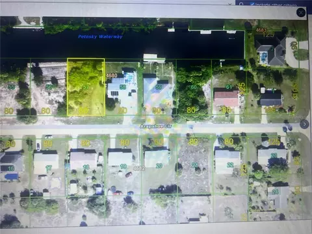Image resolution: width=312 pixels, height=234 pixels.
Task: Select lot number 59 label
Action: tap(159, 87)
